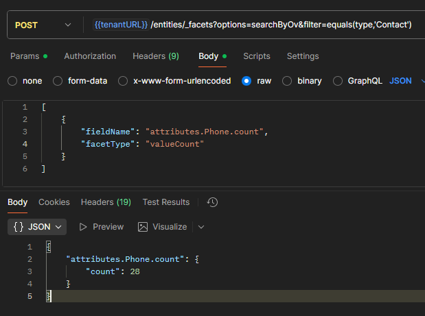Click the Visualize chart icon
This screenshot has height=316, width=425.
click(143, 227)
